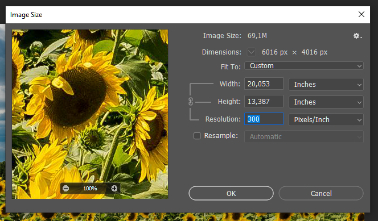Dismiss the dialog with Cancel
378x221 pixels.
coord(321,193)
